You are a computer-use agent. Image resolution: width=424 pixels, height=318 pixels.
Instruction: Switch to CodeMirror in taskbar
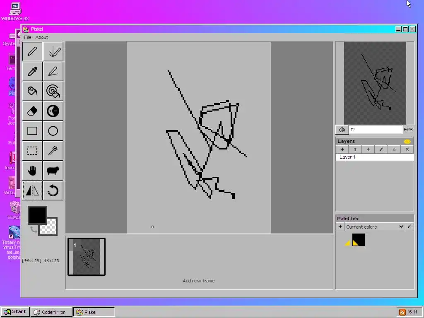[x=51, y=312]
